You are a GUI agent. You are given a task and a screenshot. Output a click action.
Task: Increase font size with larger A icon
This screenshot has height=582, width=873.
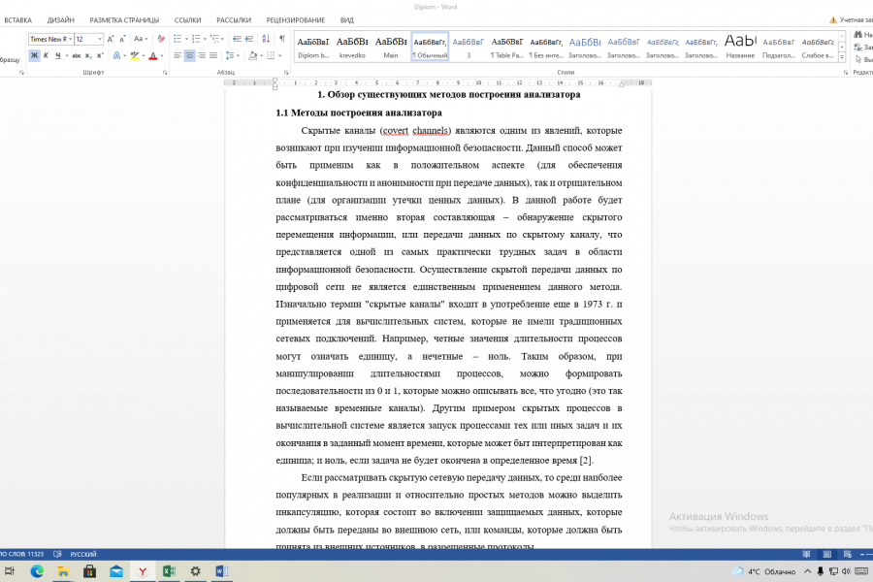coord(111,39)
